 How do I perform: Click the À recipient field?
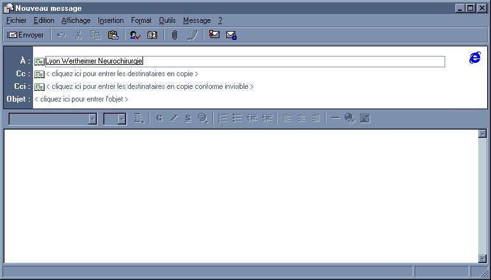(x=246, y=61)
